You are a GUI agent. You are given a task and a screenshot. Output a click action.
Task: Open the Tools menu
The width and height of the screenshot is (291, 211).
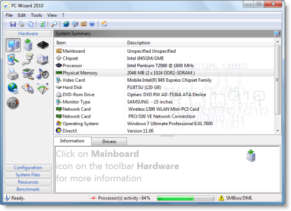[x=37, y=15]
